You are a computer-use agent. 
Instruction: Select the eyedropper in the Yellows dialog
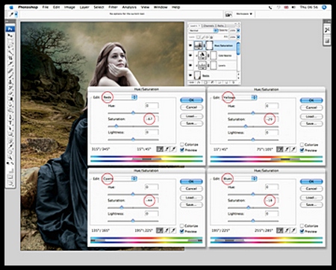pos(280,149)
